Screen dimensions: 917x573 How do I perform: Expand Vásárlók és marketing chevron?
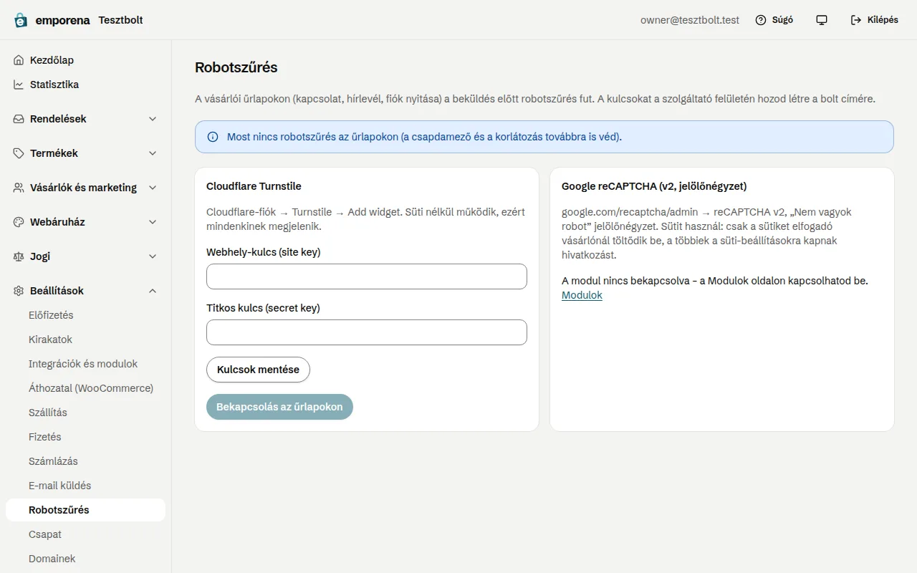[153, 188]
